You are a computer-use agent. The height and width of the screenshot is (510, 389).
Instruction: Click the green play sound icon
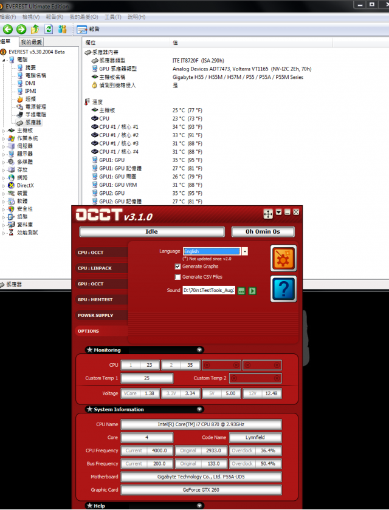252,290
